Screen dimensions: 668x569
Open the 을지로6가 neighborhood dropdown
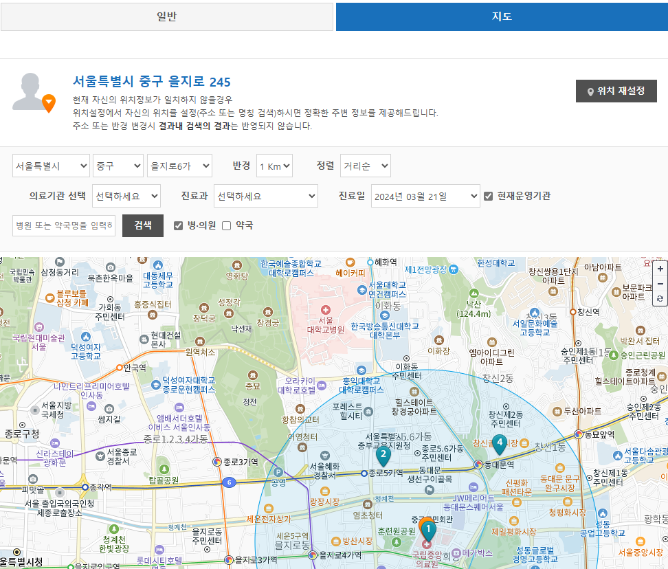tap(179, 166)
